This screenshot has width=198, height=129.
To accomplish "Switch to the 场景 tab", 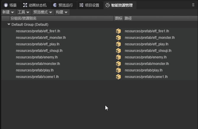I will pos(10,5).
